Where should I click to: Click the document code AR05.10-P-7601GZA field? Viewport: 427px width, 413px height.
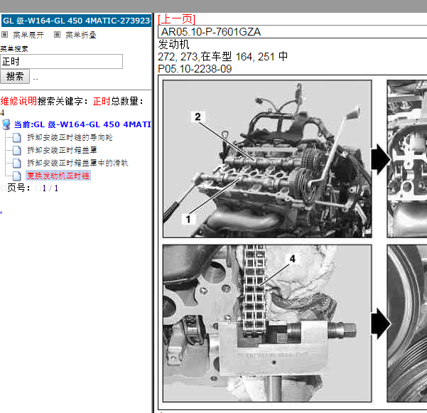click(293, 32)
